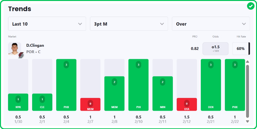Click the 60% hit rate box
This screenshot has width=257, height=129.
click(241, 49)
